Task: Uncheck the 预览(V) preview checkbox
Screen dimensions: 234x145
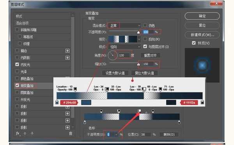Action: (194, 43)
